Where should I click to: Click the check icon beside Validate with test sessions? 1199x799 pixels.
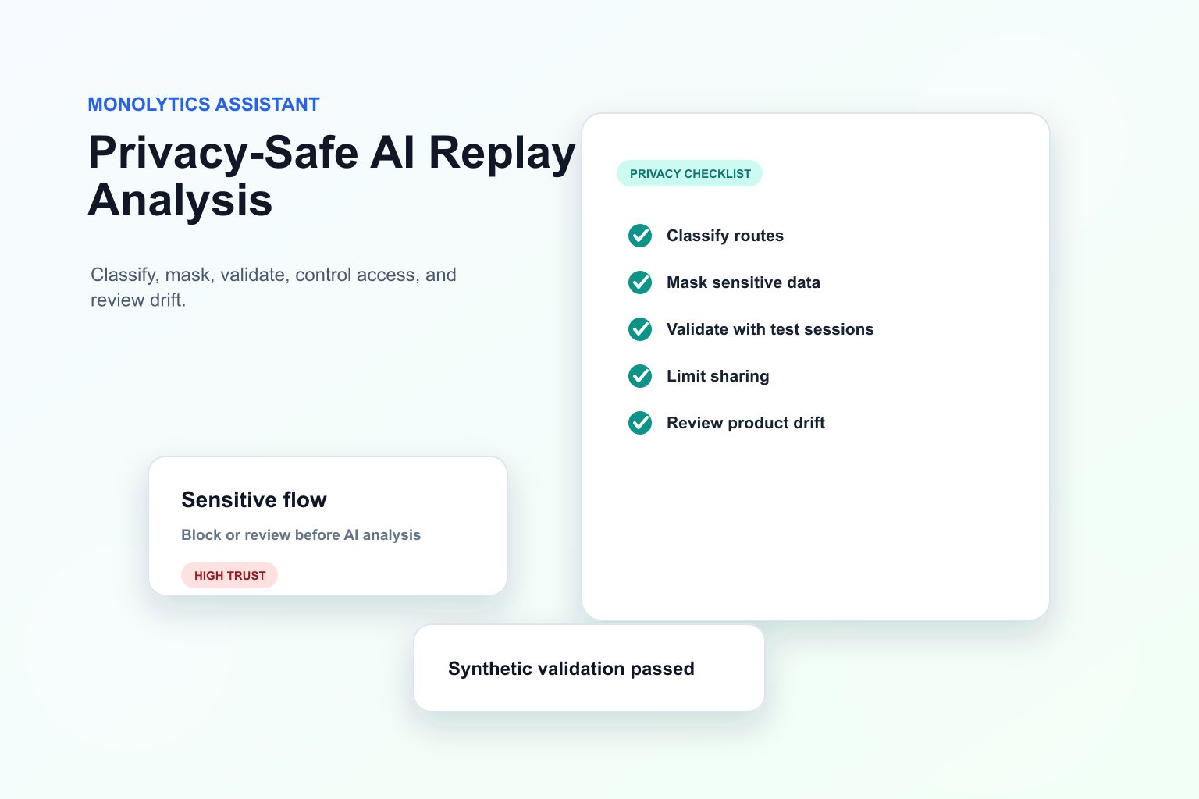tap(640, 329)
